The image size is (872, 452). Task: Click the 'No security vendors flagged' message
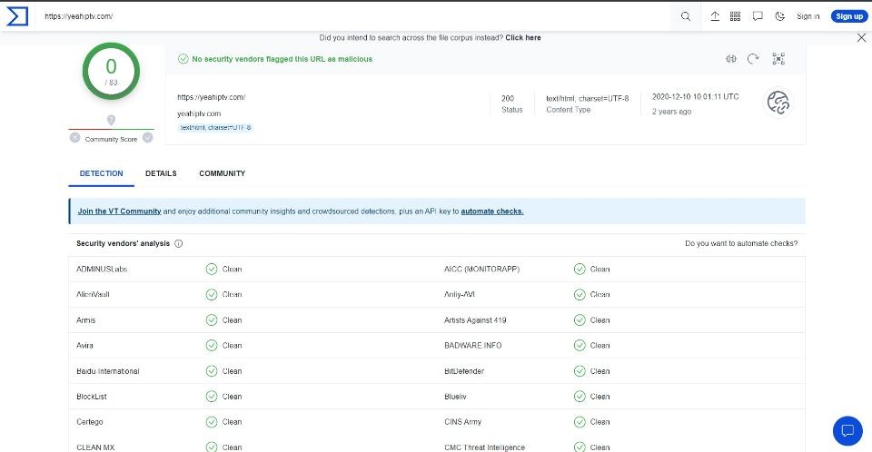click(282, 59)
